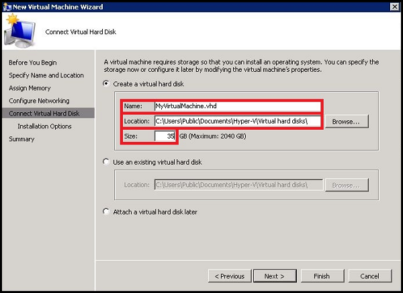This screenshot has height=293, width=403.
Task: Click the new disk Location path field
Action: [238, 121]
